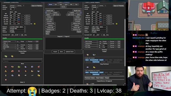Click the Import / Export text area

pos(63,44)
